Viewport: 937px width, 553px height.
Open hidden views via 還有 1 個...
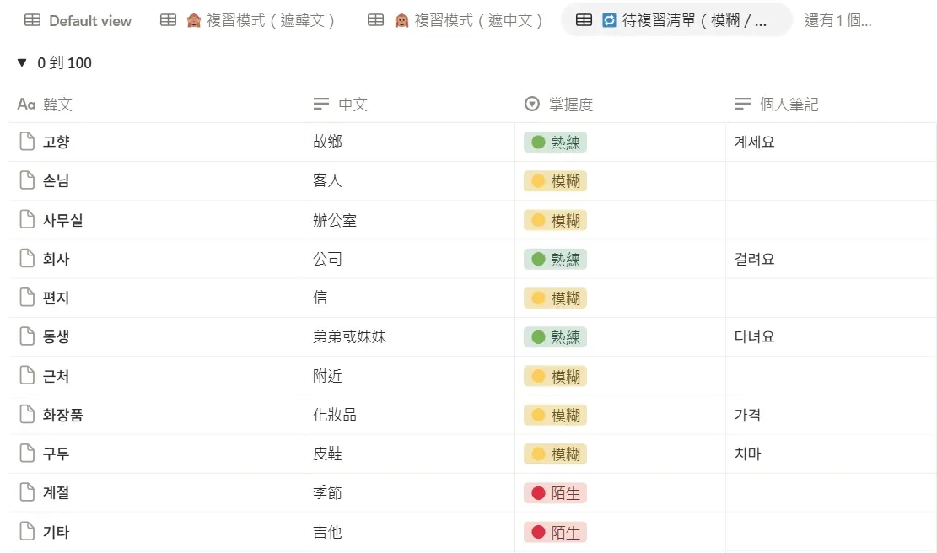tap(837, 20)
